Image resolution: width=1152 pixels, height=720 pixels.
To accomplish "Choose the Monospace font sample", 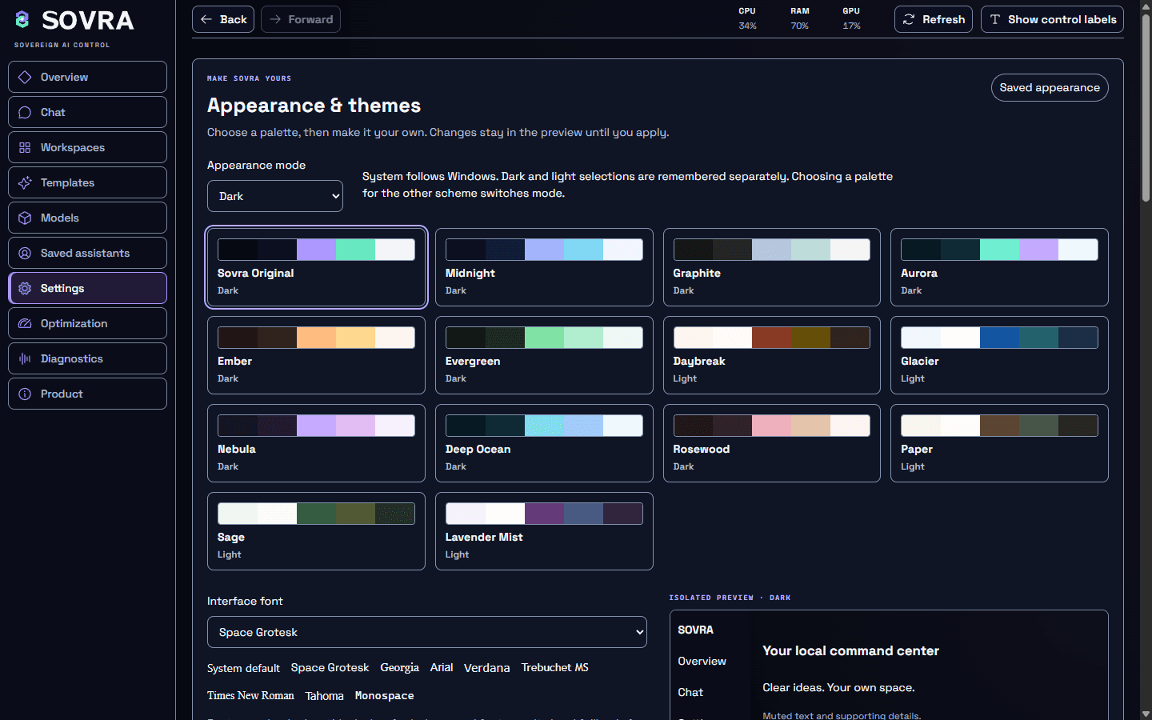I will [384, 696].
